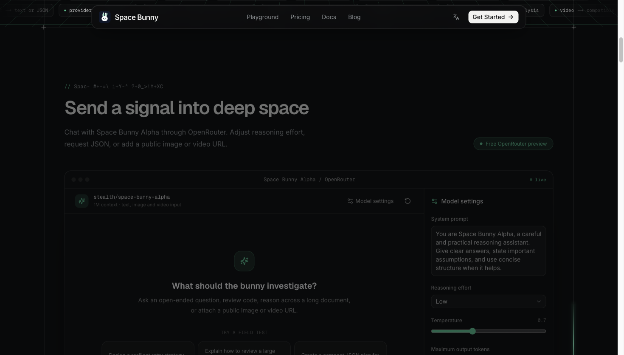Viewport: 624px width, 355px height.
Task: Click the sparkle model icon beside stealth/space-bunny-alpha
Action: (82, 201)
